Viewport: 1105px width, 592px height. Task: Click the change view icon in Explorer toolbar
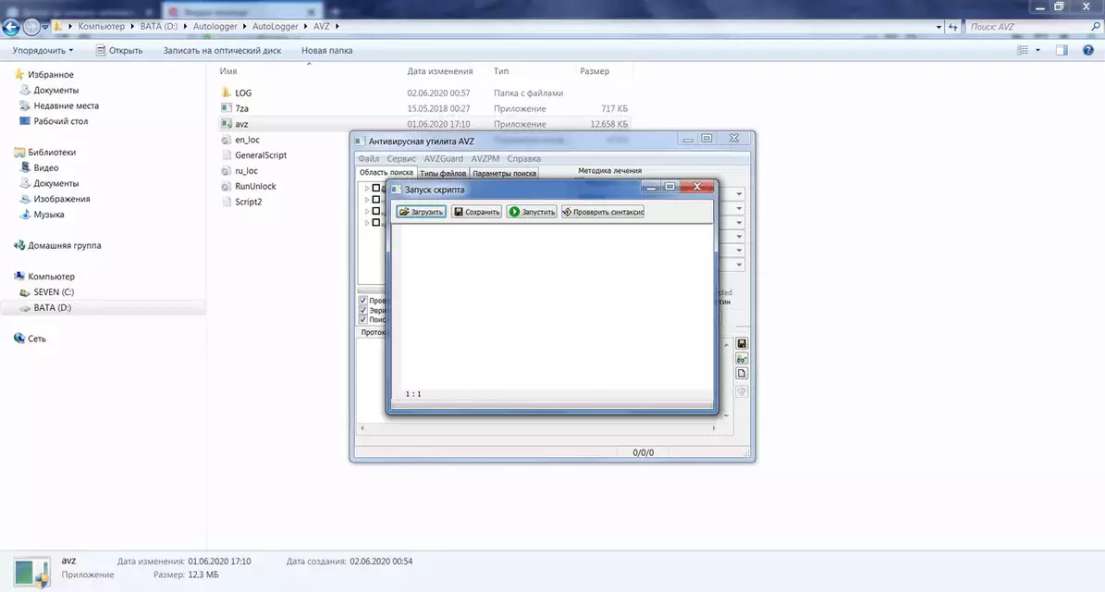[1023, 50]
